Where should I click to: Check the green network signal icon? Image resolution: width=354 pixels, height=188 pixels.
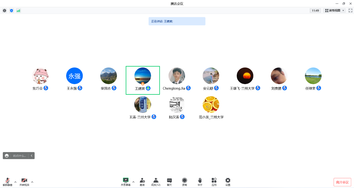coord(18,11)
